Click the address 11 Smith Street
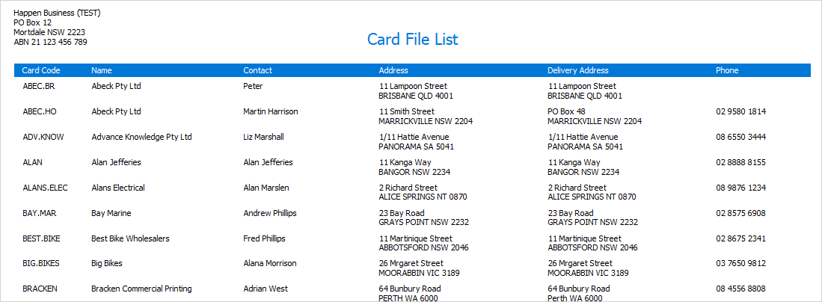Viewport: 822px width, 302px height. tap(407, 111)
